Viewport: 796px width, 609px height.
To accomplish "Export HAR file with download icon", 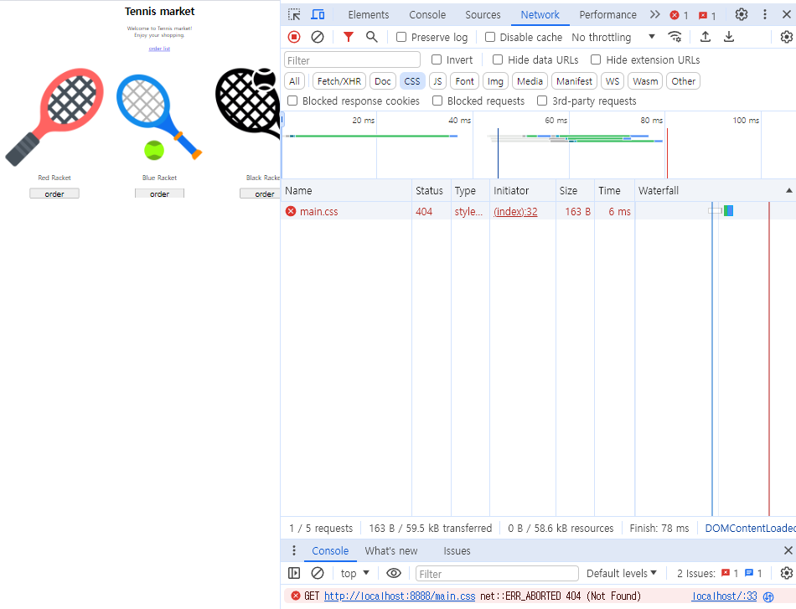I will point(728,37).
